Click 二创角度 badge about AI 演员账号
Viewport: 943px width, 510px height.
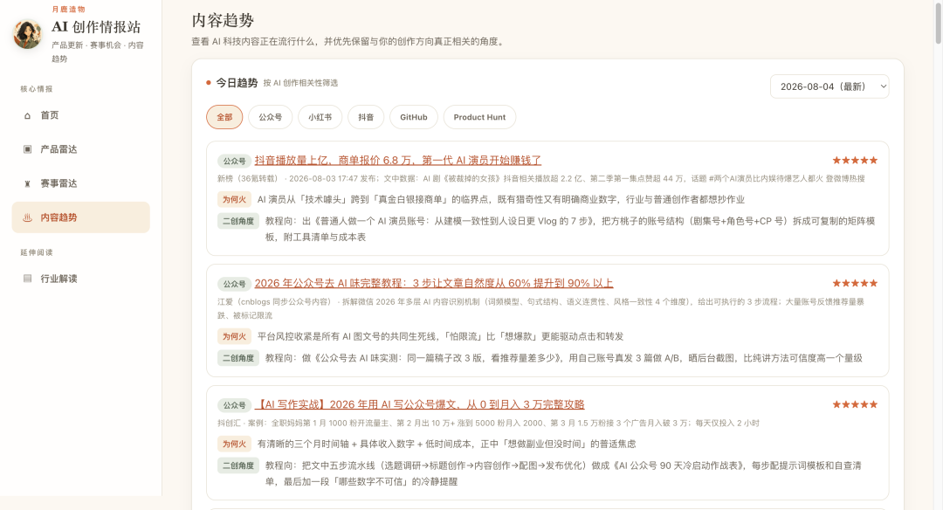click(238, 221)
